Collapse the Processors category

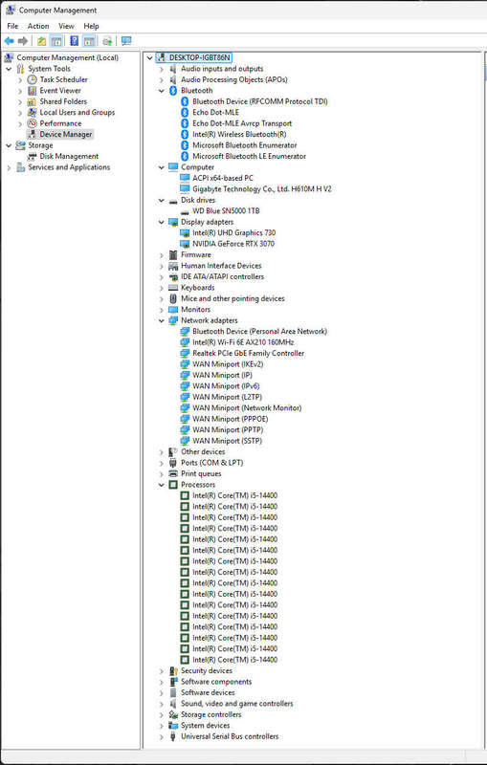click(x=162, y=485)
